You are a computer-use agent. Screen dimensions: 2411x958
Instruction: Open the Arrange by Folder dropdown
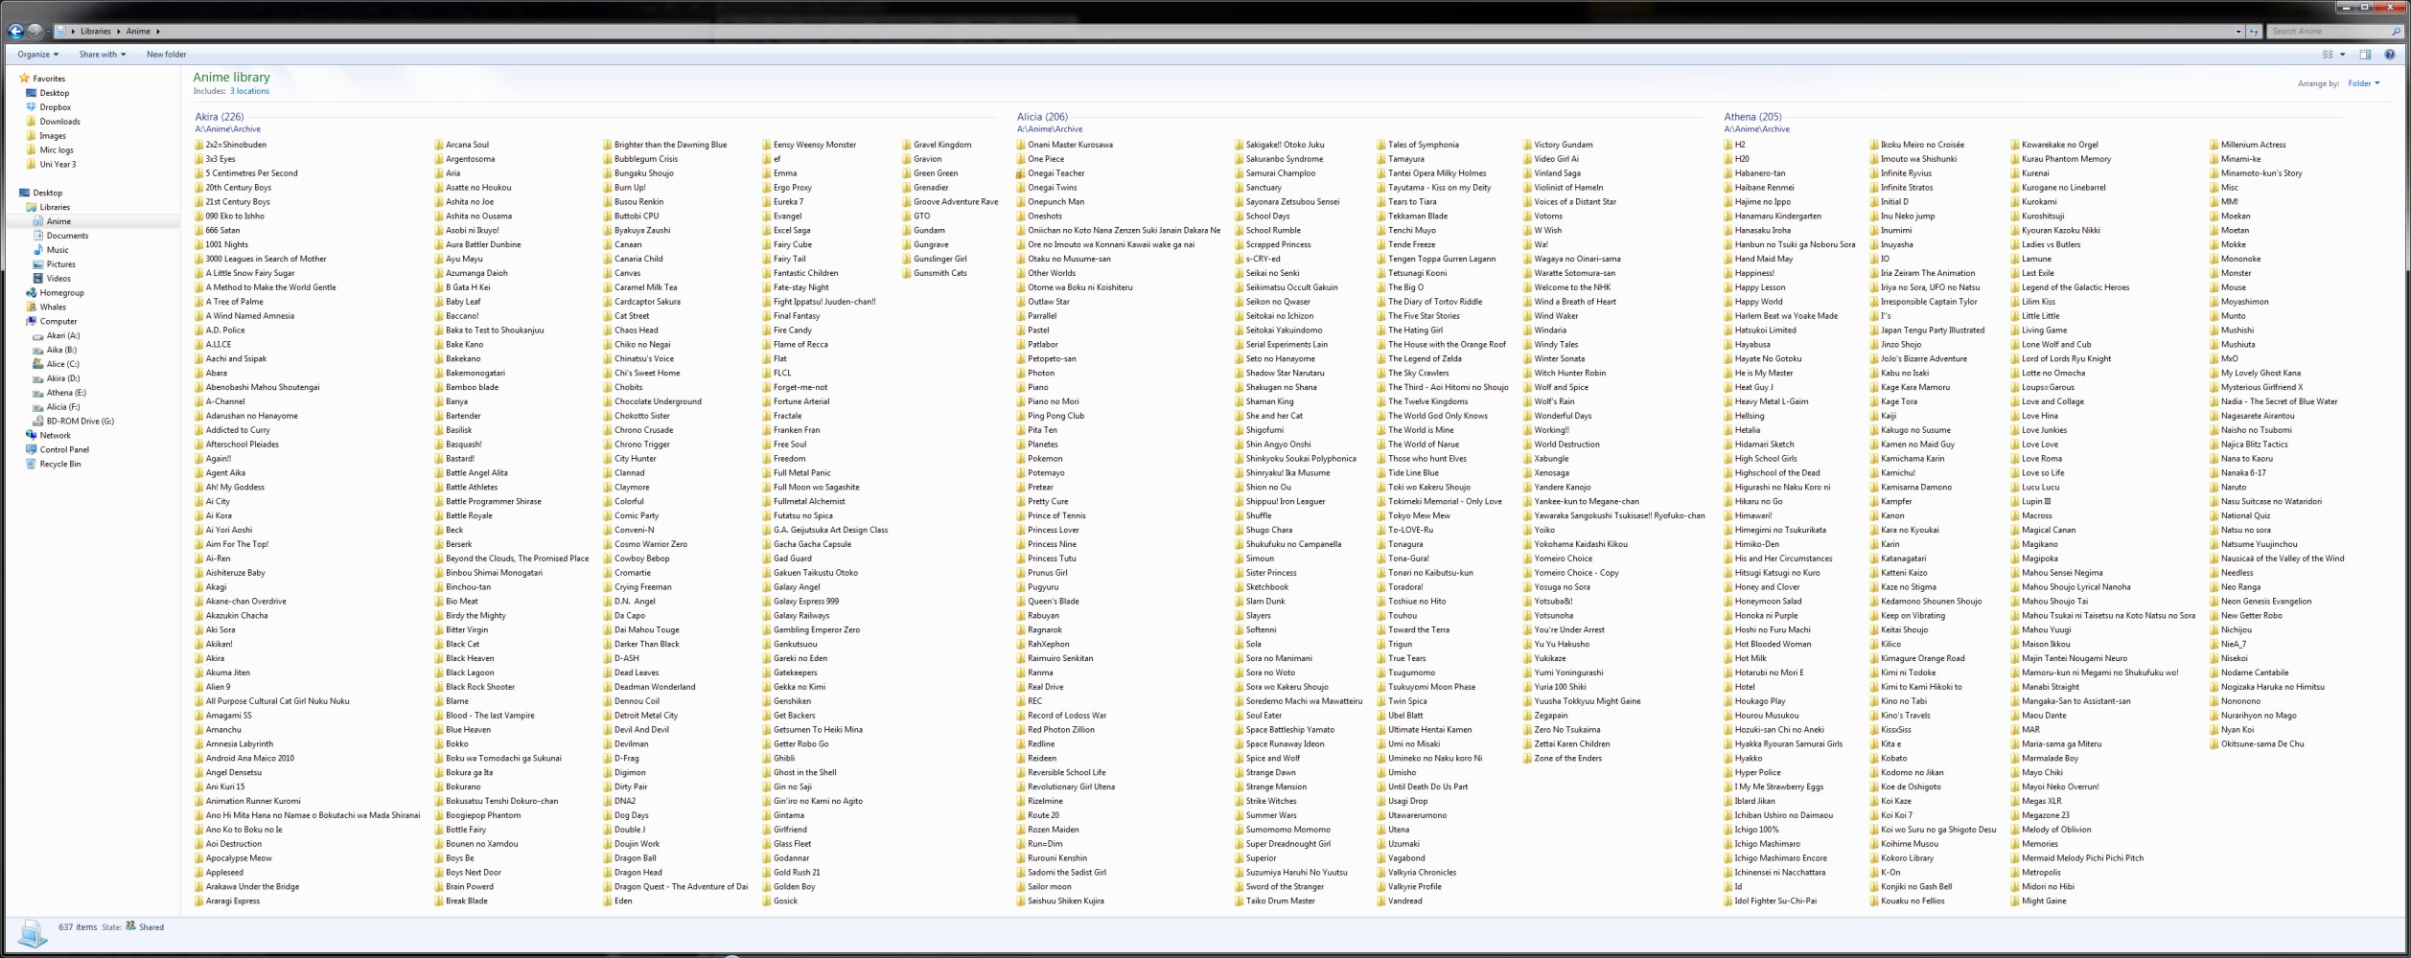pyautogui.click(x=2363, y=83)
